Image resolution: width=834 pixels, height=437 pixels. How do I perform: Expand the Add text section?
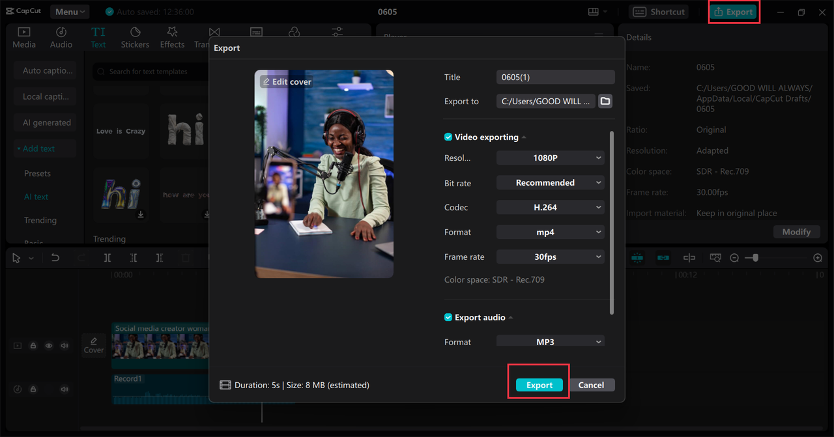(x=45, y=148)
